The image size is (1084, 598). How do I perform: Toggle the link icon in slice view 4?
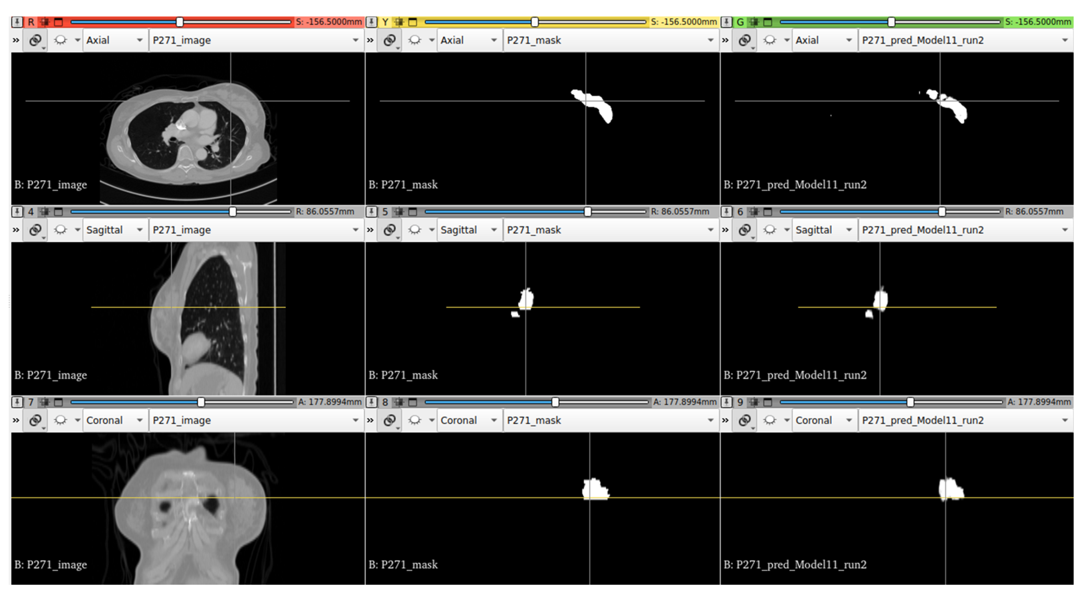coord(35,230)
